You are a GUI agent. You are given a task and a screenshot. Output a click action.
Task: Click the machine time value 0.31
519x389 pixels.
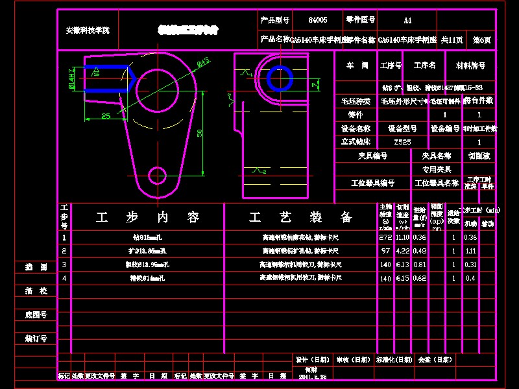click(470, 265)
